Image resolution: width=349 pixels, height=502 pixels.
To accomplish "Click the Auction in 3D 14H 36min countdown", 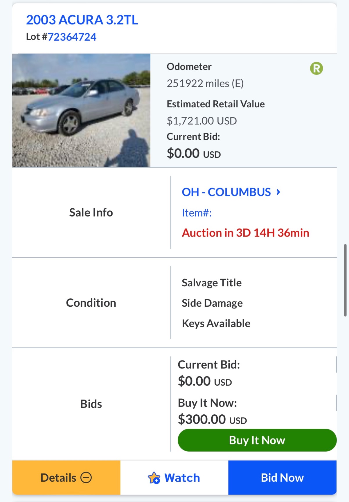I will [x=245, y=233].
